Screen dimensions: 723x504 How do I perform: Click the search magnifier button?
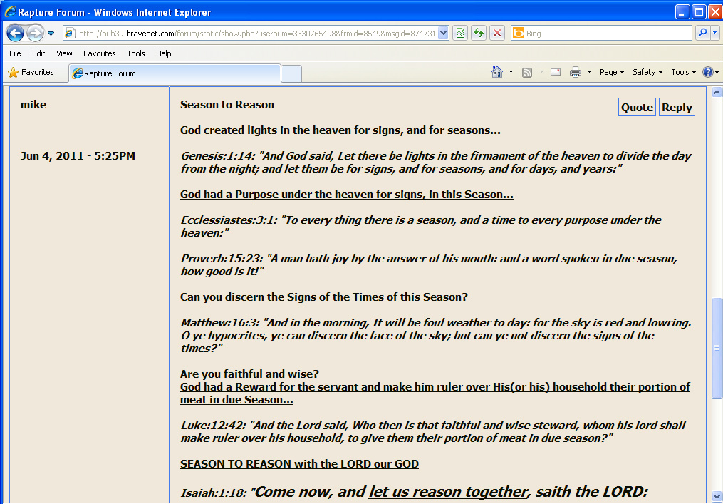[702, 33]
